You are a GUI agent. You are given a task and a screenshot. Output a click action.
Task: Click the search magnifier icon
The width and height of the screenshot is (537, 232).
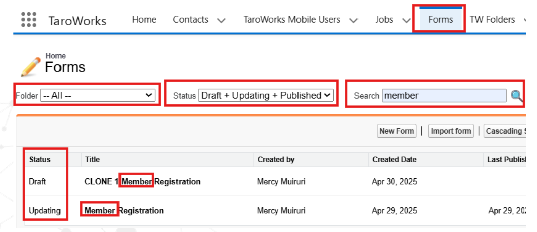click(517, 96)
